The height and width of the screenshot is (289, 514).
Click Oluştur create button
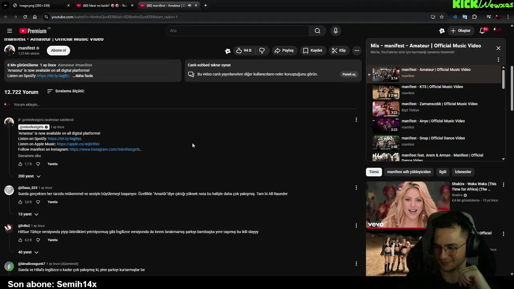point(460,31)
